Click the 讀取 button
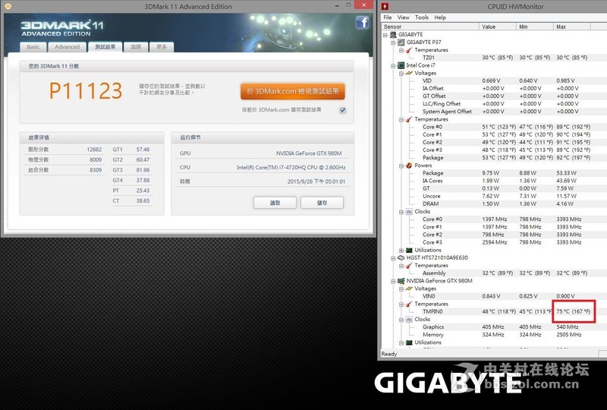Viewport: 607px width, 410px height. click(x=275, y=203)
